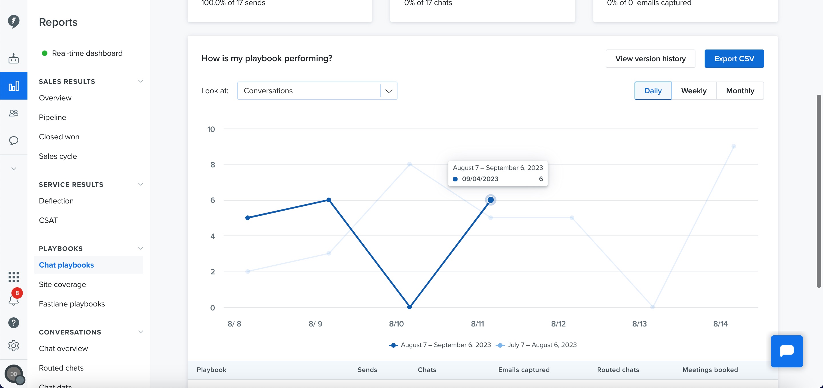
Task: Collapse the Sales Results section
Action: point(140,81)
